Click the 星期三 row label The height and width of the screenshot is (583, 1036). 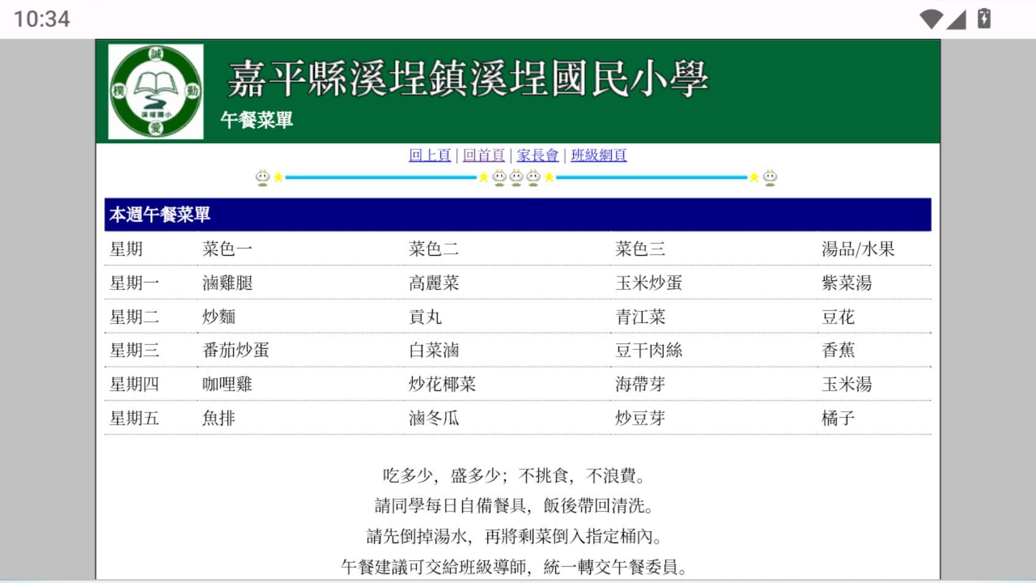[135, 351]
